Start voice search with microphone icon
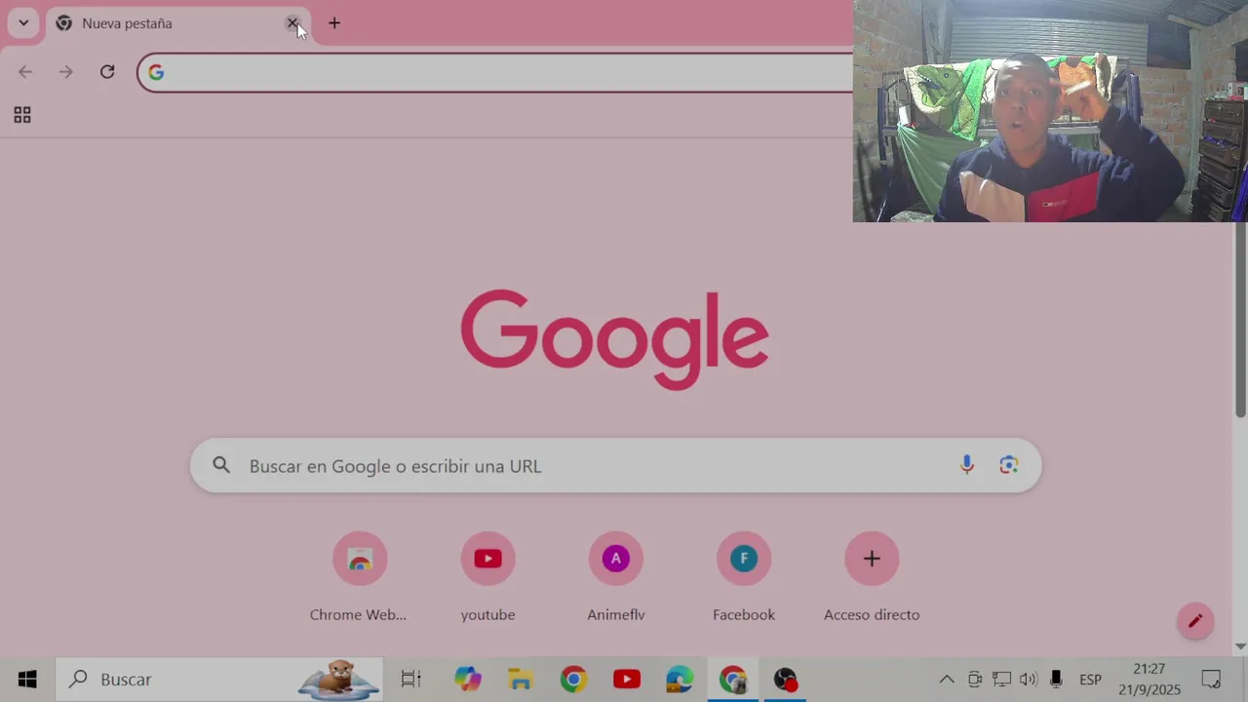This screenshot has width=1248, height=702. pyautogui.click(x=966, y=466)
